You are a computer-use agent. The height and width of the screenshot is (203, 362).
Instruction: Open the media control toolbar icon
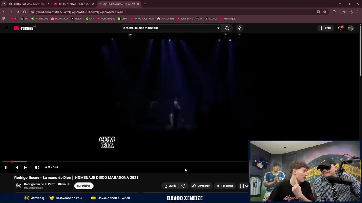344,12
